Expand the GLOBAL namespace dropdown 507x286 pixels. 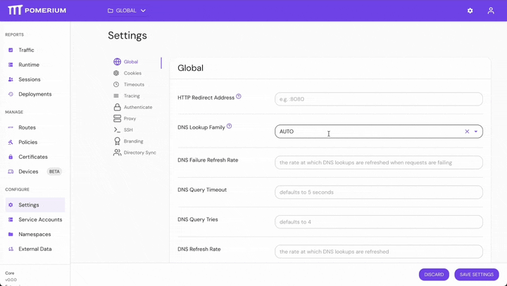pos(127,11)
